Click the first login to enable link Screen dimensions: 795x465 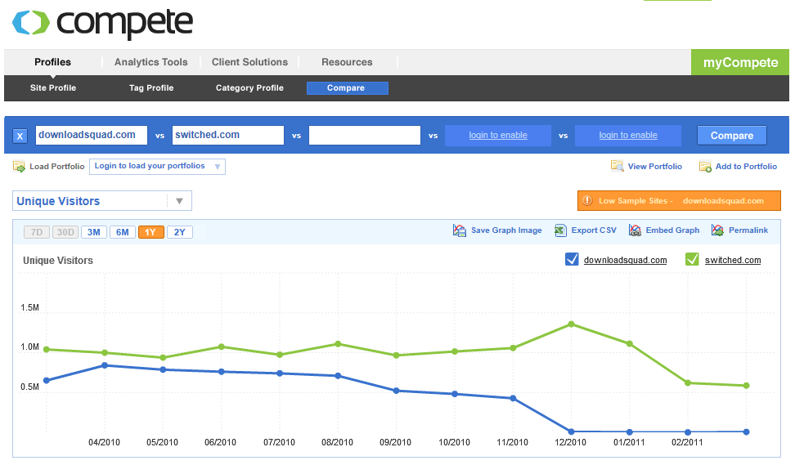click(498, 135)
